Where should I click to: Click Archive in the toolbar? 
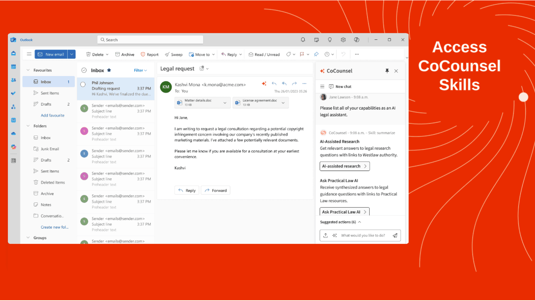click(125, 54)
